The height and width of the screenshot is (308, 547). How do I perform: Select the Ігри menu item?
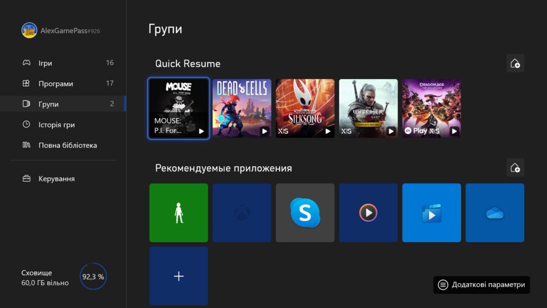(63, 63)
